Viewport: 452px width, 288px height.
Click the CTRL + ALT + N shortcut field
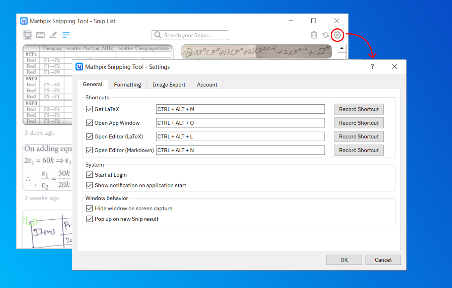tap(240, 150)
